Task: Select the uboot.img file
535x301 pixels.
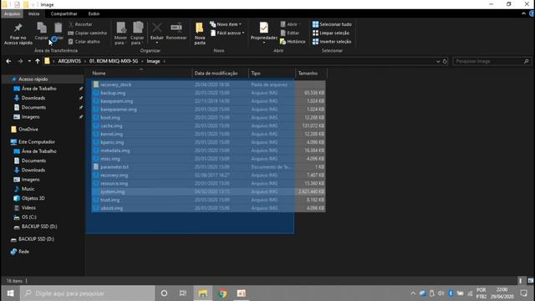Action: tap(208, 208)
